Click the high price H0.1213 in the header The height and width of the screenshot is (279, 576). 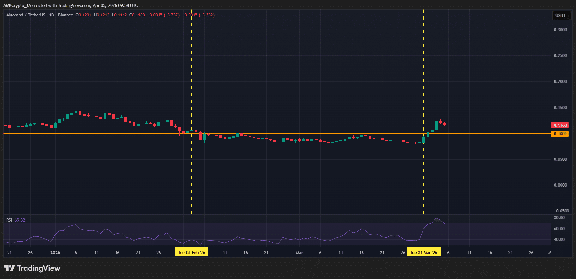(101, 15)
